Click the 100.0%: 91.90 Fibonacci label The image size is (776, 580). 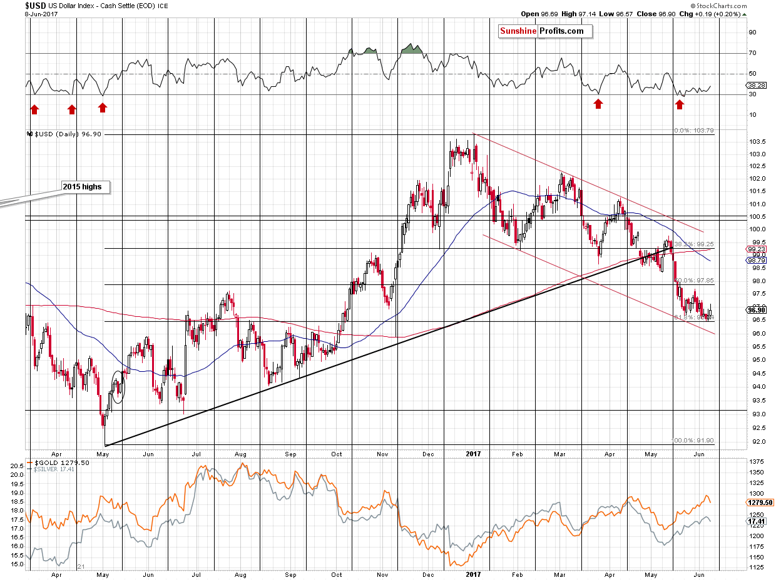692,442
